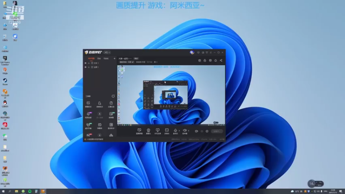Open File Explorer from the taskbar
345x194 pixels.
click(x=16, y=191)
